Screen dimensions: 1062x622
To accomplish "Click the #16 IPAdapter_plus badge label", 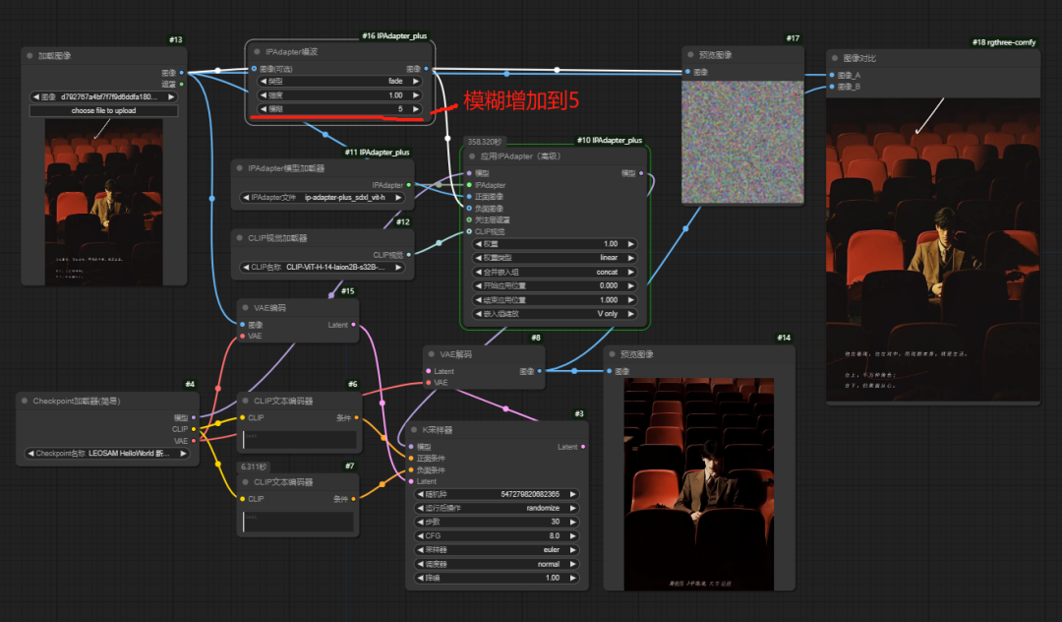I will [395, 35].
